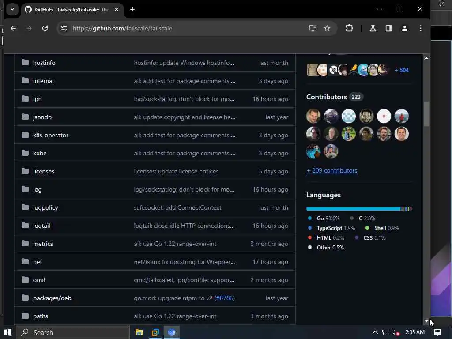Screen dimensions: 452x339
Task: Open the licenses folder
Action: click(x=44, y=172)
